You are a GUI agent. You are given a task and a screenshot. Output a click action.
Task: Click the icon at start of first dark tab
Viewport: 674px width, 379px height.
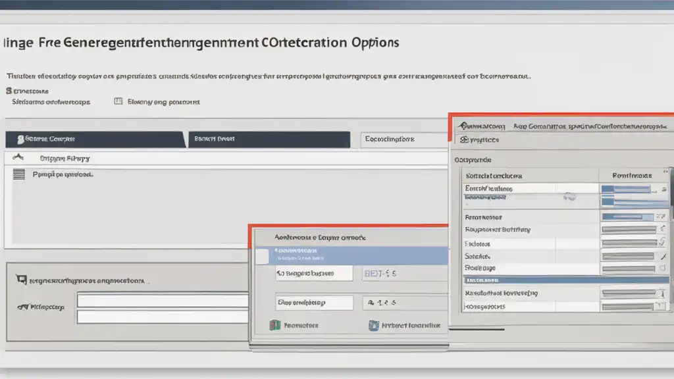[20, 139]
